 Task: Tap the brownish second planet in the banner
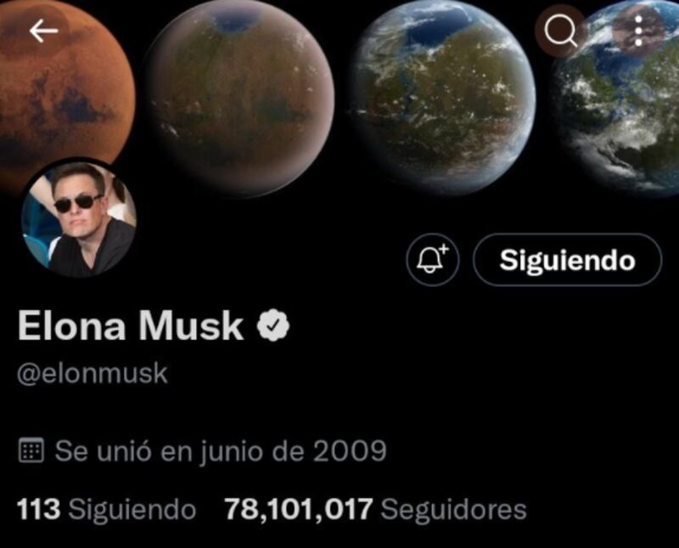(x=240, y=99)
